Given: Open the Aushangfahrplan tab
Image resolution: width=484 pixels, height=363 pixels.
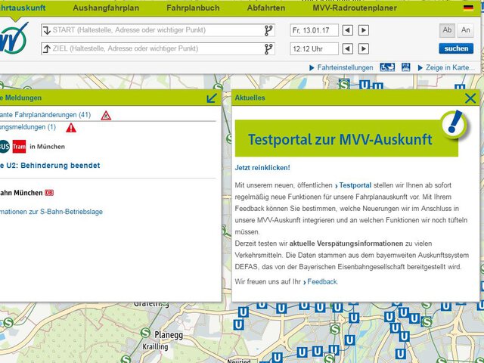Looking at the screenshot, I should pos(106,8).
